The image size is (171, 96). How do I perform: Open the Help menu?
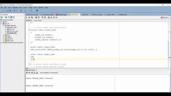pos(46,8)
